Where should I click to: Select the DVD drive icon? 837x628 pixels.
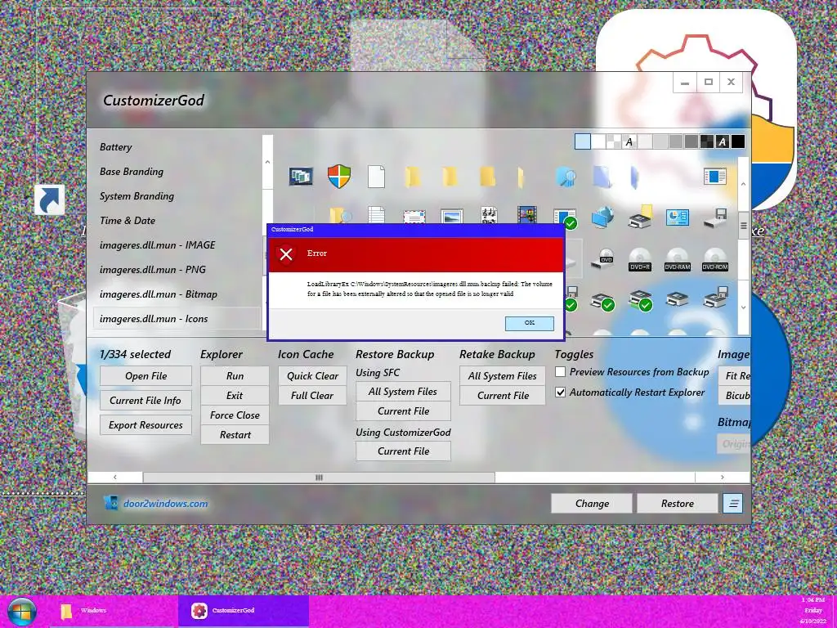point(602,259)
